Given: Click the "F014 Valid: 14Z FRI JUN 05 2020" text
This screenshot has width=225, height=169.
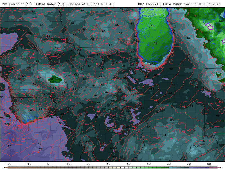Looking at the screenshot, I should (x=192, y=4).
